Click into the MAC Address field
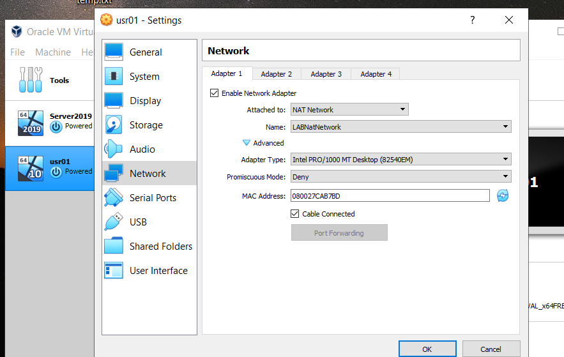Screen dimensions: 564x357 (x=390, y=195)
